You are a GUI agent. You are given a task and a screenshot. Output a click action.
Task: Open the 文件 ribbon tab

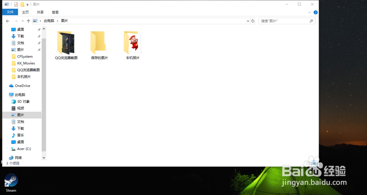tap(10, 12)
